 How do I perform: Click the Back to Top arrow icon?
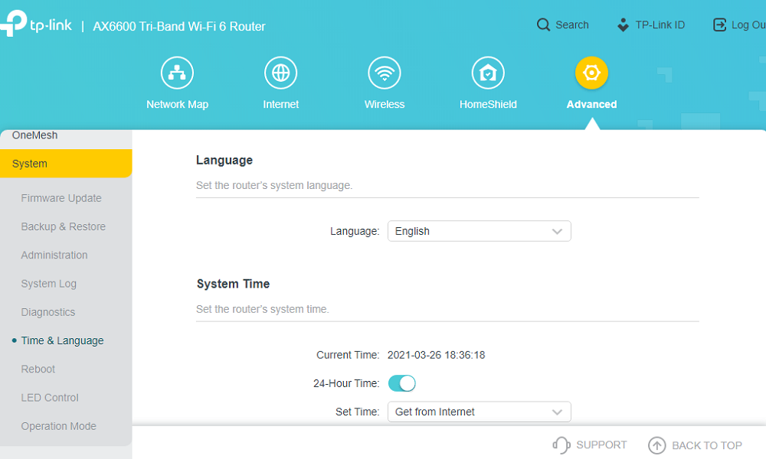pos(656,445)
